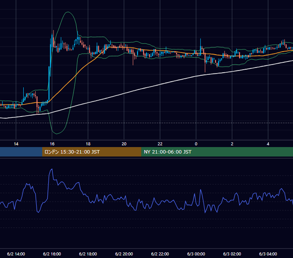Click the oscillator peak near 16:00
Screen dimensions: 293x258
tap(52, 169)
